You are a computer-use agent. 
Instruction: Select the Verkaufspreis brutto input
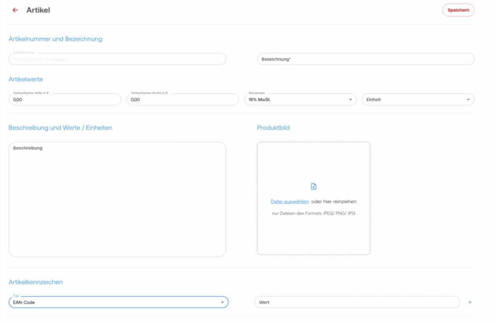[182, 100]
